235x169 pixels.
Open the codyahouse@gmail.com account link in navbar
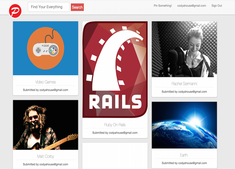(191, 6)
